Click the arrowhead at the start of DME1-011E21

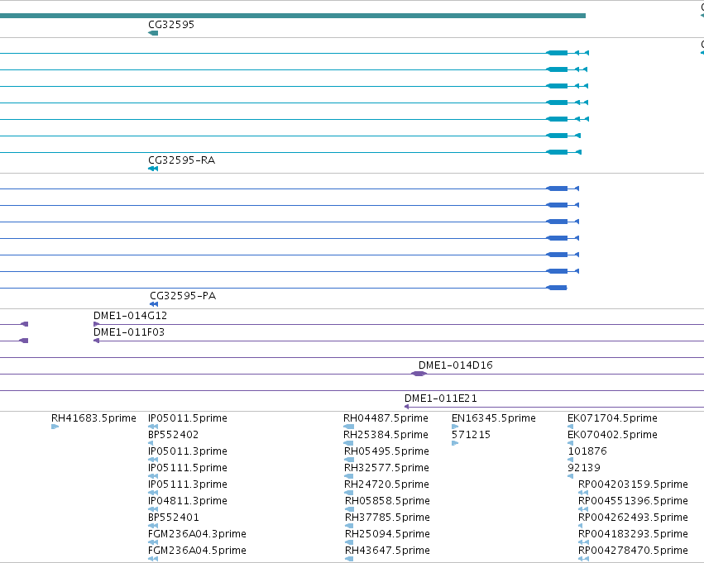point(406,407)
